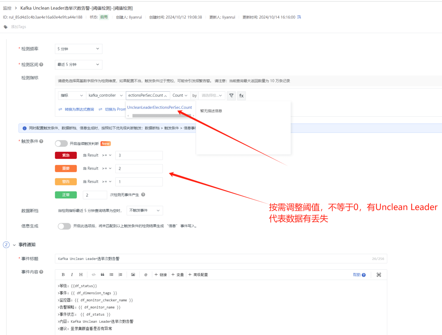The width and height of the screenshot is (442, 335).
Task: Click the fullscreen editor icon
Action: [x=379, y=275]
